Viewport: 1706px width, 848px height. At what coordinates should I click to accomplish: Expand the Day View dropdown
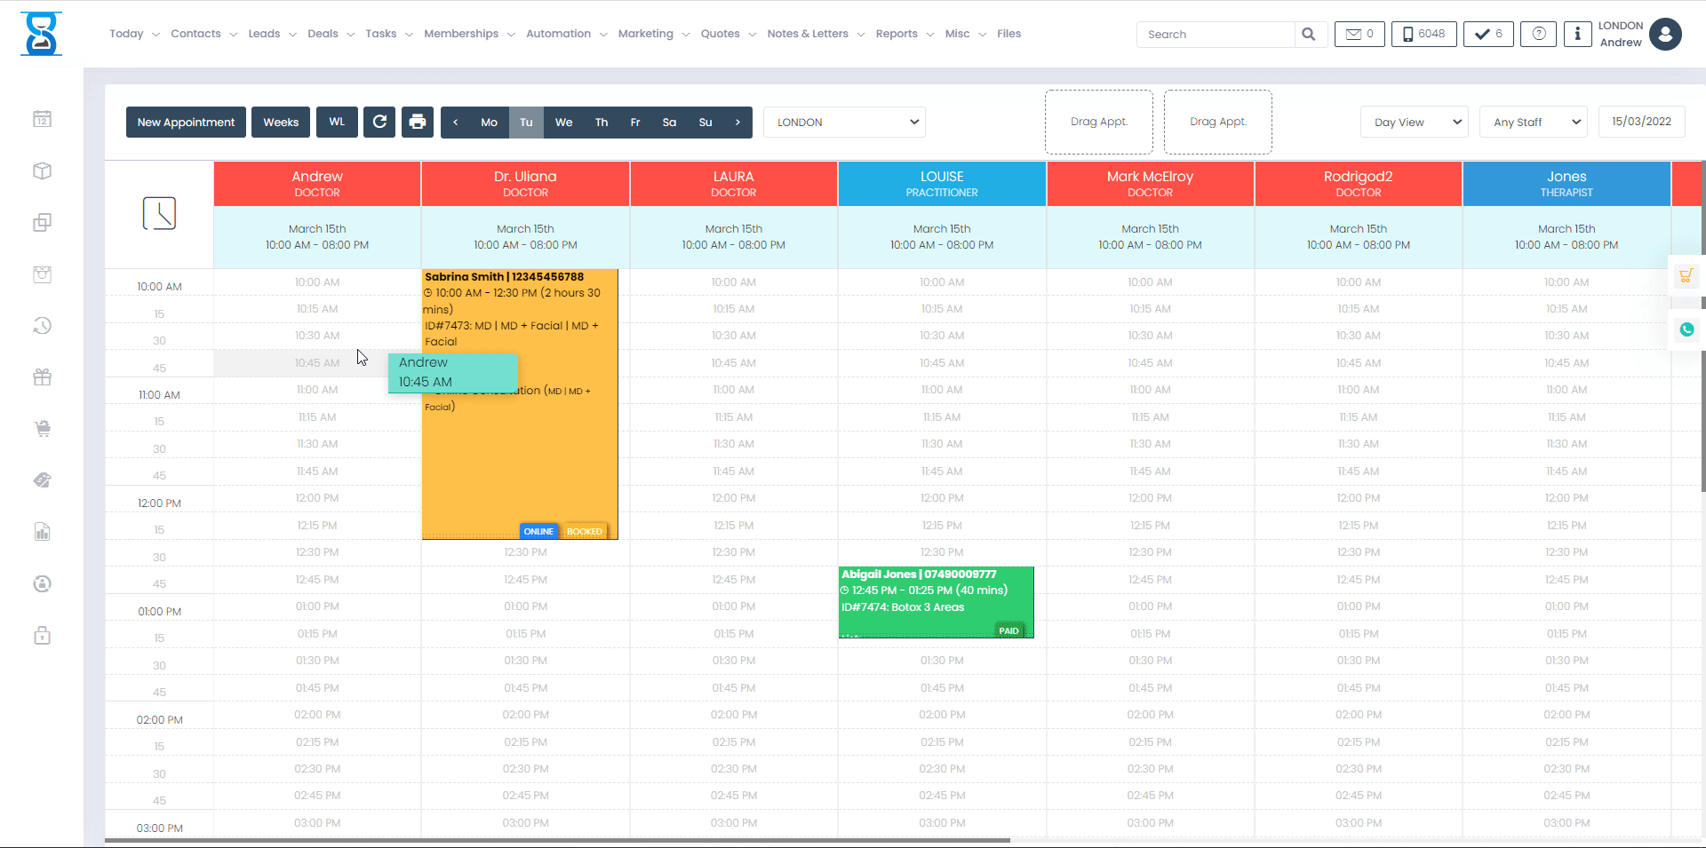click(1414, 123)
